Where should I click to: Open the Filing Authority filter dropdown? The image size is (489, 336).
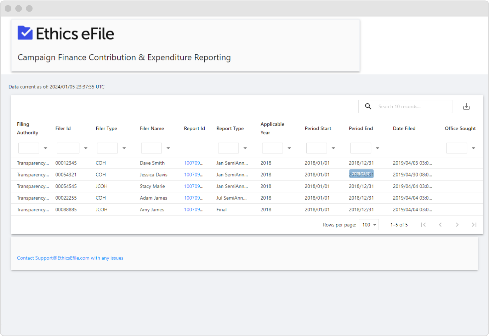tap(46, 148)
